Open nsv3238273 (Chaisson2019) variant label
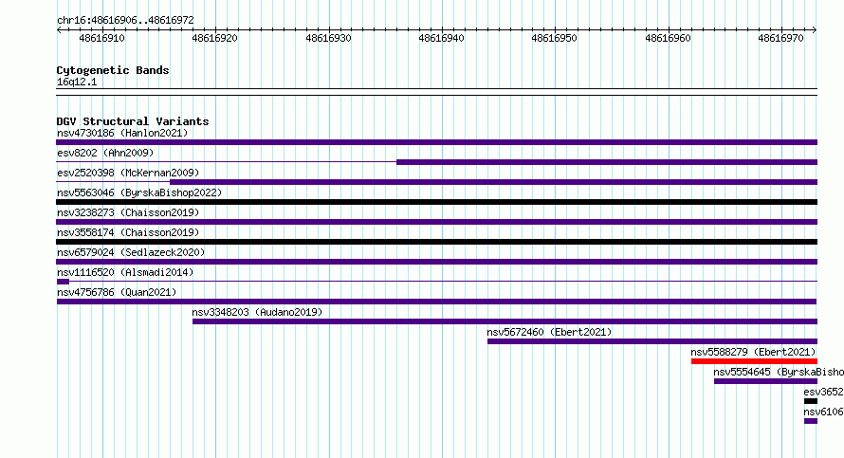Image resolution: width=844 pixels, height=458 pixels. pos(128,212)
